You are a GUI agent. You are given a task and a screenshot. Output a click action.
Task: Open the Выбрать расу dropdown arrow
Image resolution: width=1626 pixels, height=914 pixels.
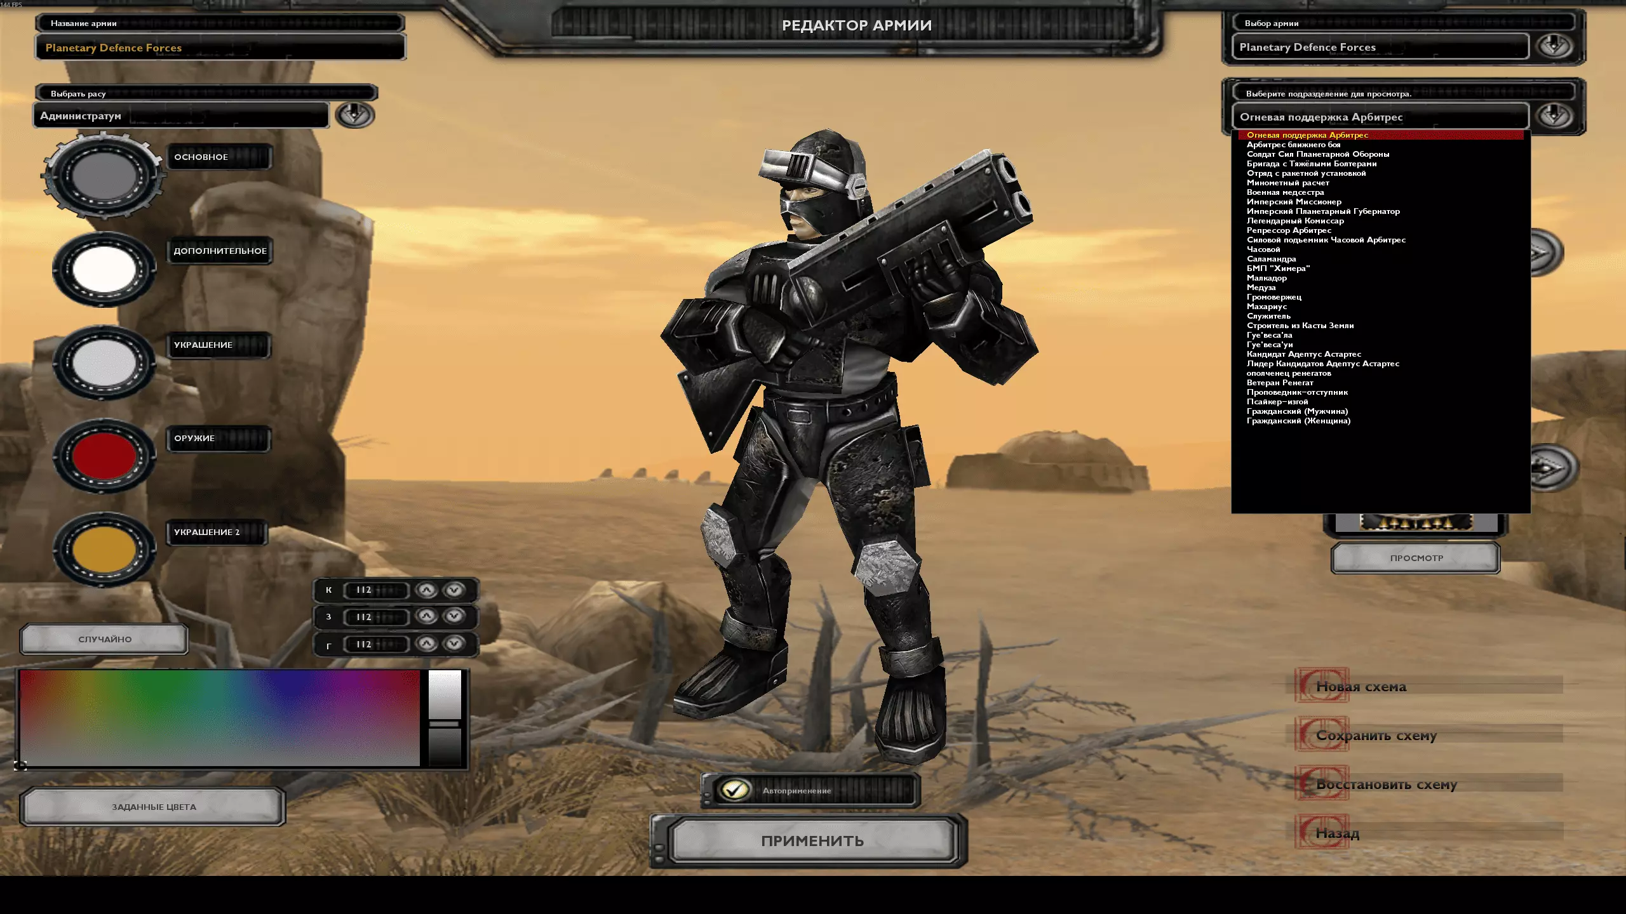point(354,115)
